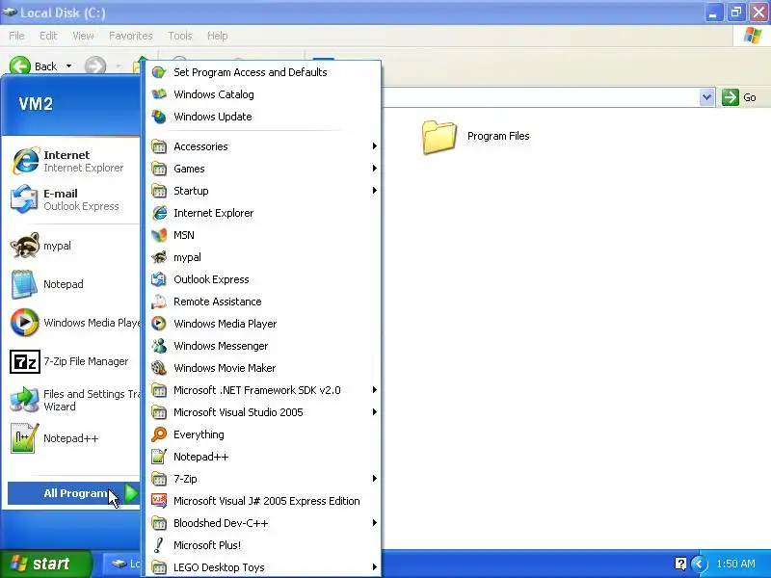Click All Programs in Start menu
Screen dimensions: 771x578
pyautogui.click(x=74, y=493)
